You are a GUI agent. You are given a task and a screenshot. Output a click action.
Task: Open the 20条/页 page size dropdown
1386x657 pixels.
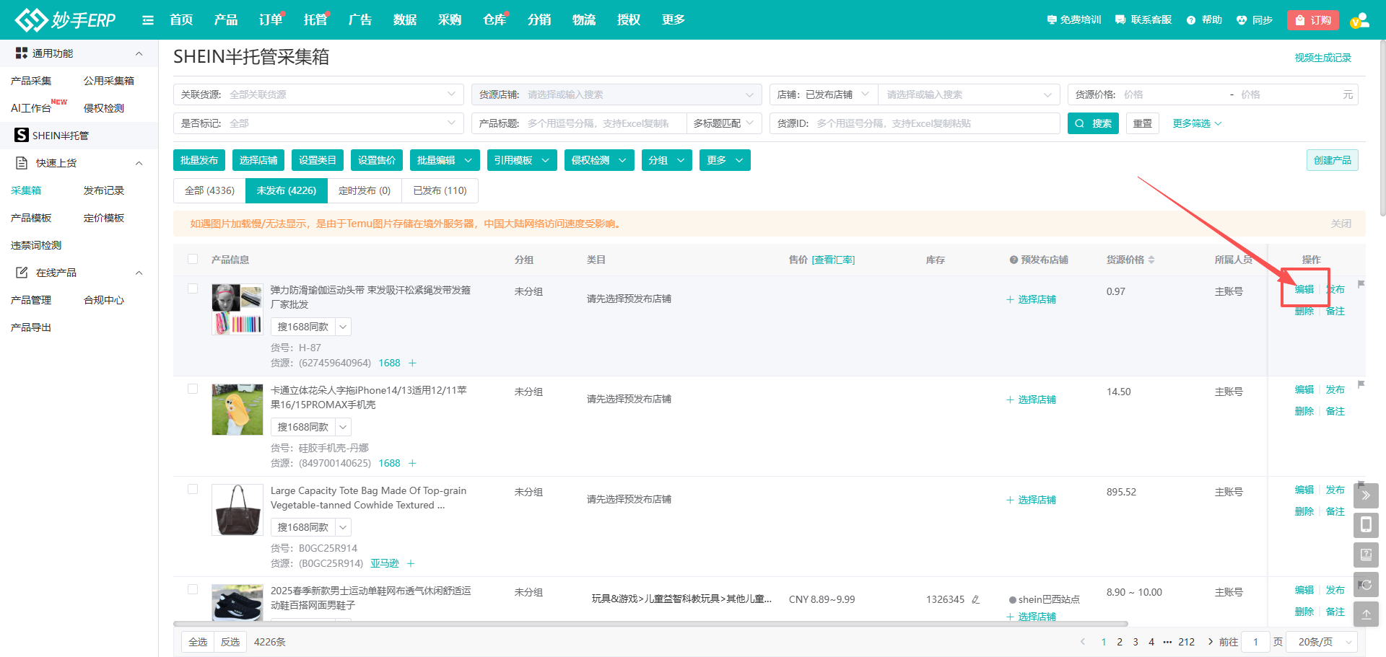(x=1325, y=642)
